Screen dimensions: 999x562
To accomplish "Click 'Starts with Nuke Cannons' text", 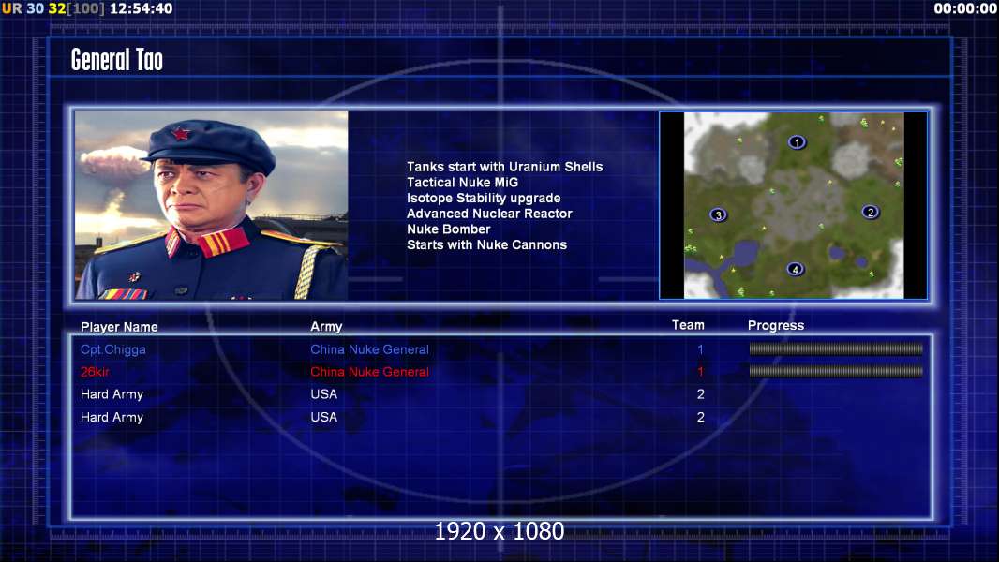I will (486, 245).
